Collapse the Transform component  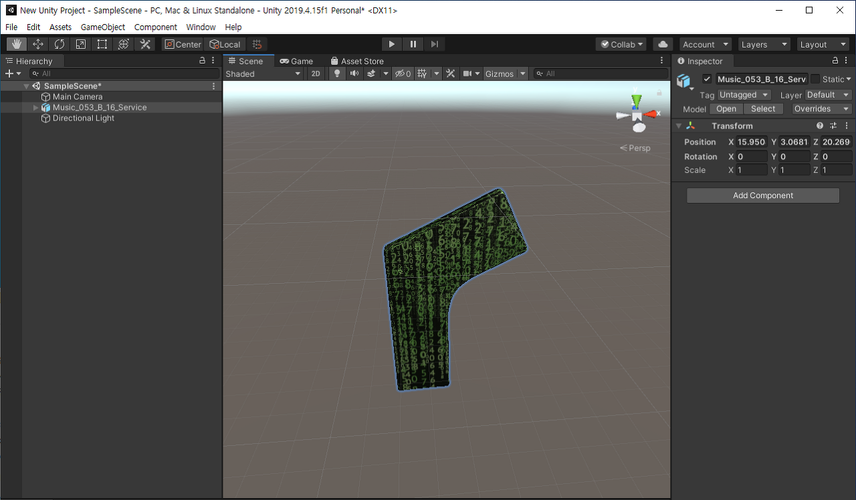[678, 126]
